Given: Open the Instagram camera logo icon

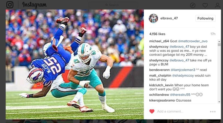Looking at the screenshot, I should (10, 5).
